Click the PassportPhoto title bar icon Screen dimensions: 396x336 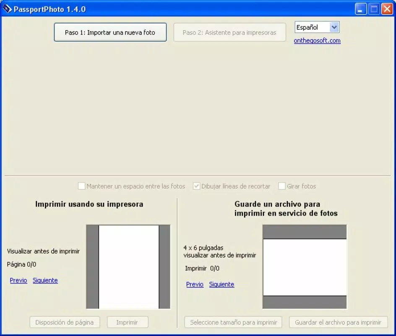pos(7,9)
